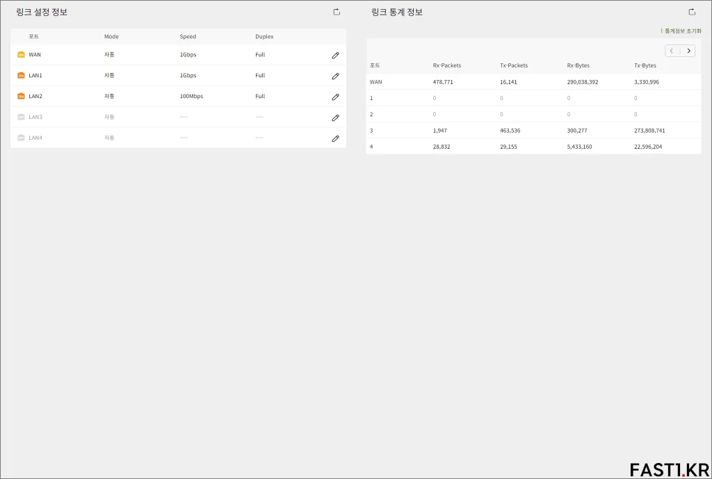Screen dimensions: 712x479
Task: Click the Tx-Packets column header
Action: [514, 65]
